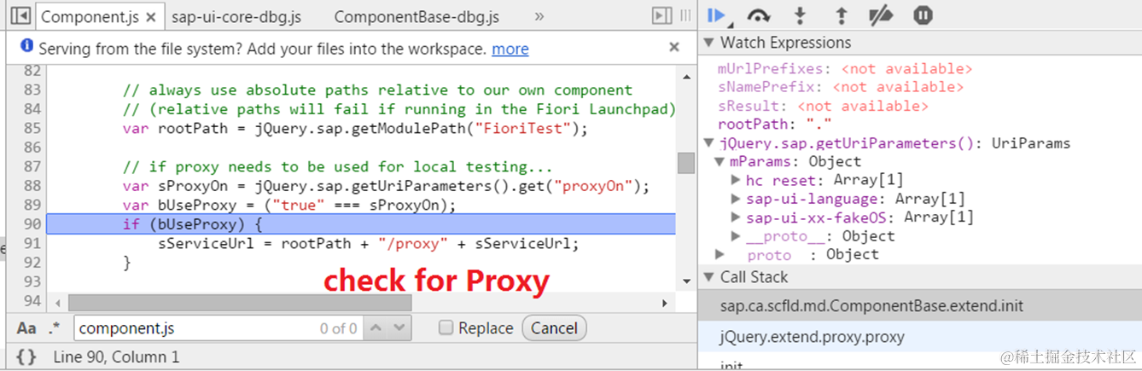This screenshot has height=371, width=1142.
Task: Select the sResult watch expression
Action: coord(823,106)
